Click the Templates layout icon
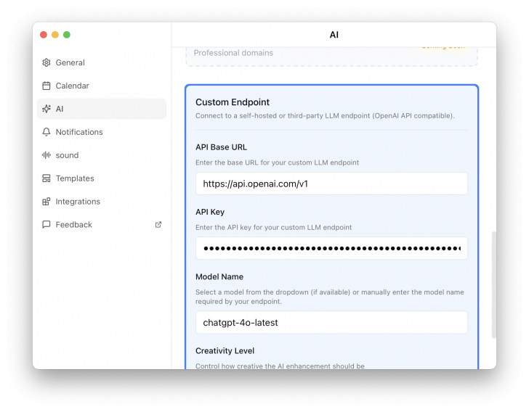Screen dimensions: 529x412 coord(47,179)
